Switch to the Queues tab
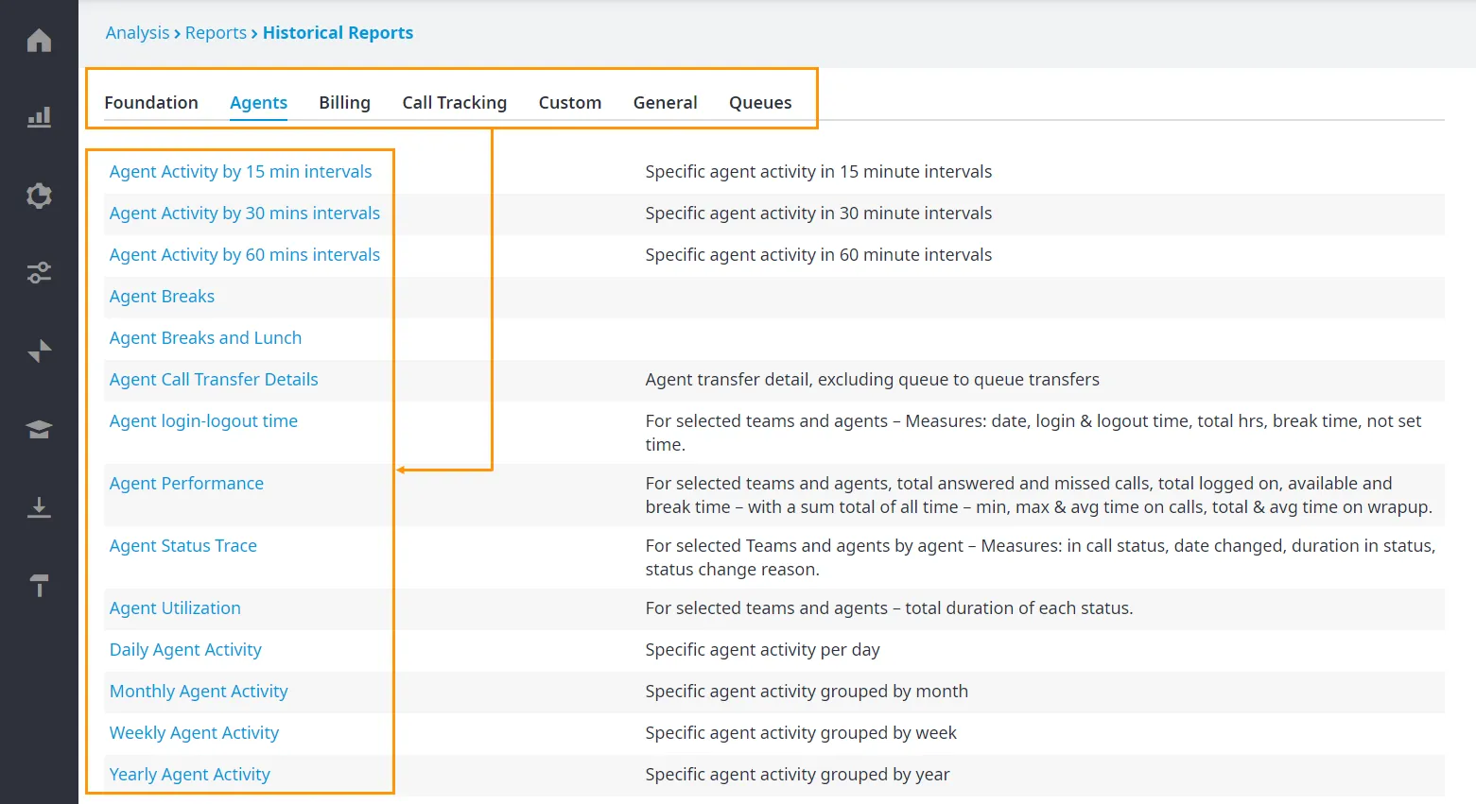 coord(760,103)
